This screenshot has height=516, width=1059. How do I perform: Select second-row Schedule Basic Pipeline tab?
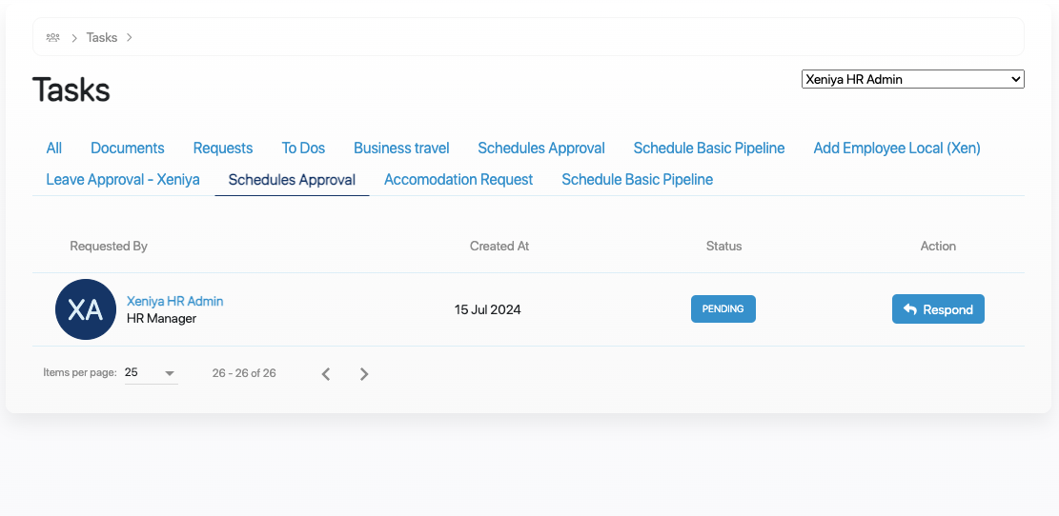[x=638, y=179]
